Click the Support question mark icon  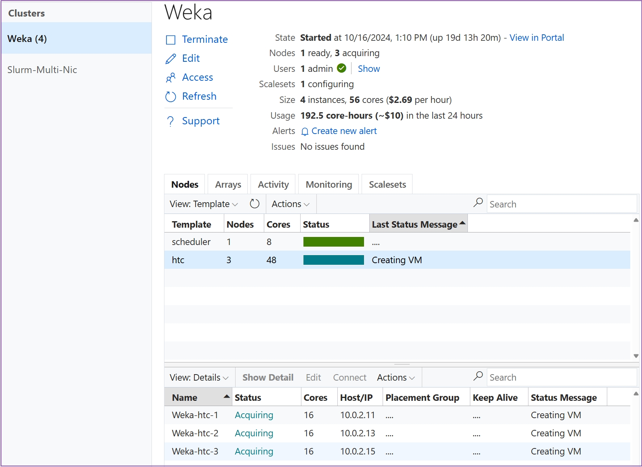(171, 121)
